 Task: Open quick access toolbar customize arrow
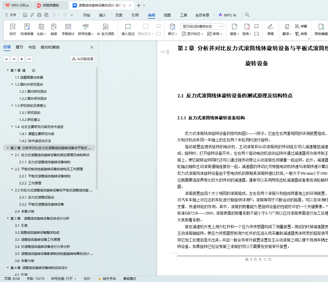(x=72, y=15)
